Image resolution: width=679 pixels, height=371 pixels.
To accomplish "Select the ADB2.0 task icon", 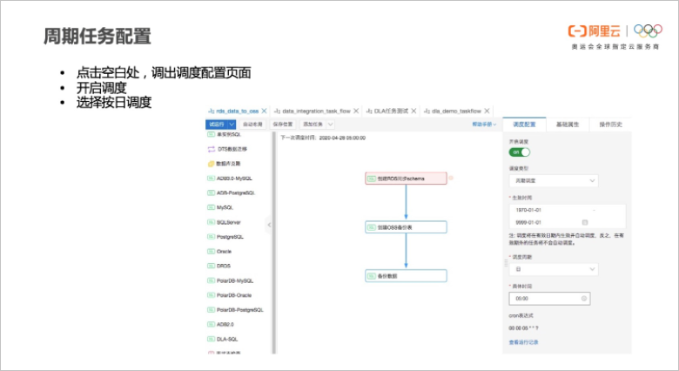I will [x=211, y=324].
